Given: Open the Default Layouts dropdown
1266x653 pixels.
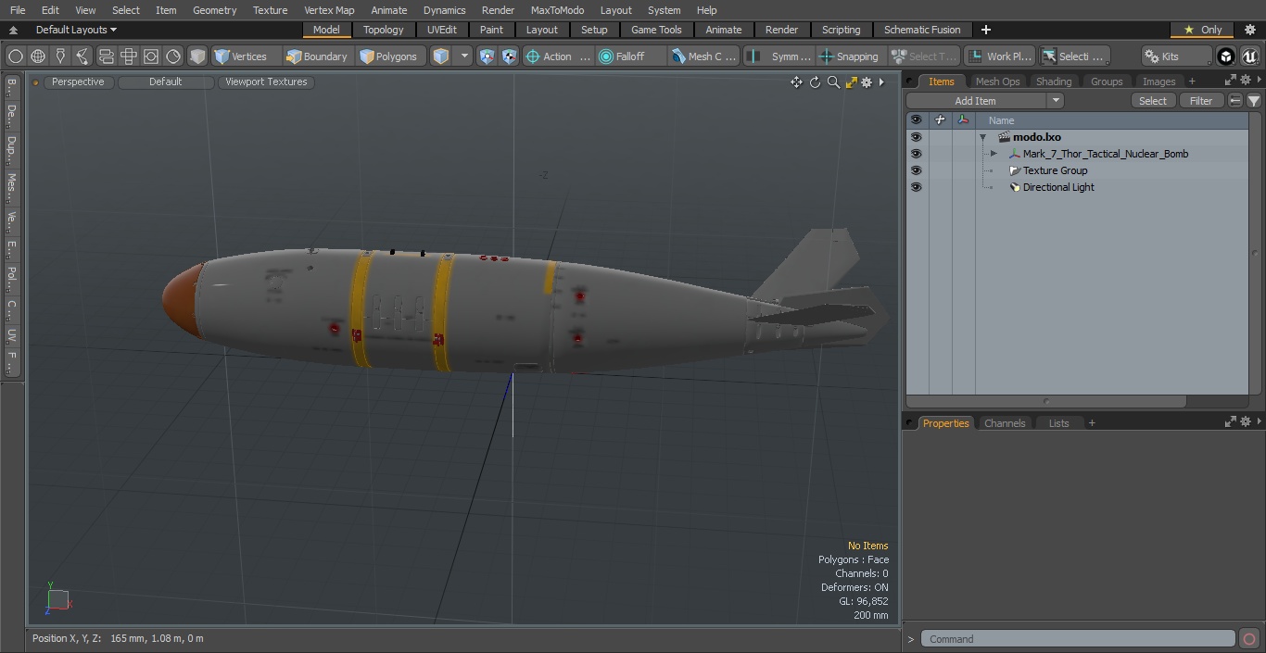Looking at the screenshot, I should (76, 30).
